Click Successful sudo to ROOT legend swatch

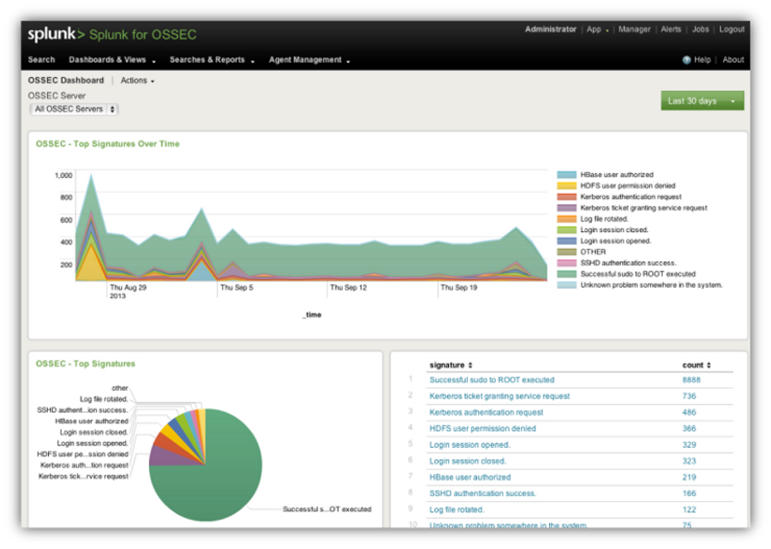(x=566, y=274)
